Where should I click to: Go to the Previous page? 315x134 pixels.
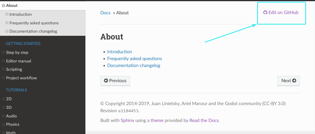[115, 81]
